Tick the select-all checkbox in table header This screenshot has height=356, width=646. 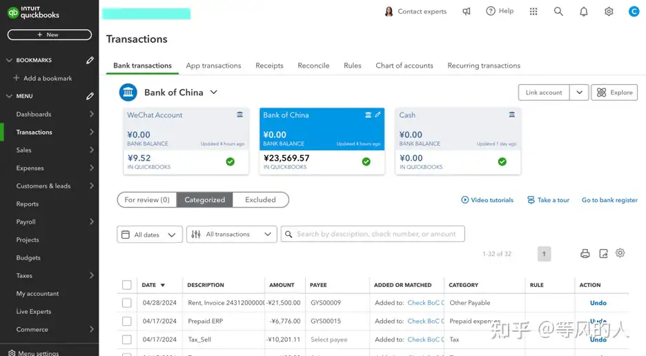127,285
